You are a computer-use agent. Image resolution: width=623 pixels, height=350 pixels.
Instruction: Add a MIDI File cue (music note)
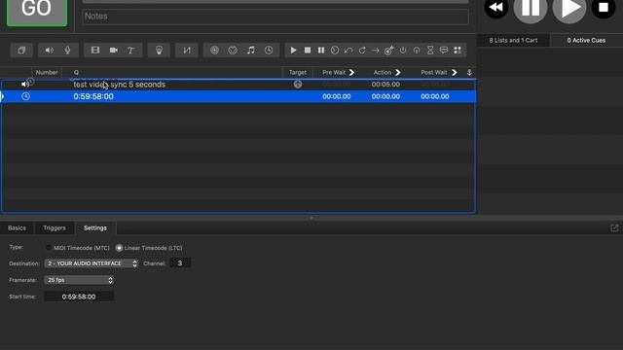point(251,51)
